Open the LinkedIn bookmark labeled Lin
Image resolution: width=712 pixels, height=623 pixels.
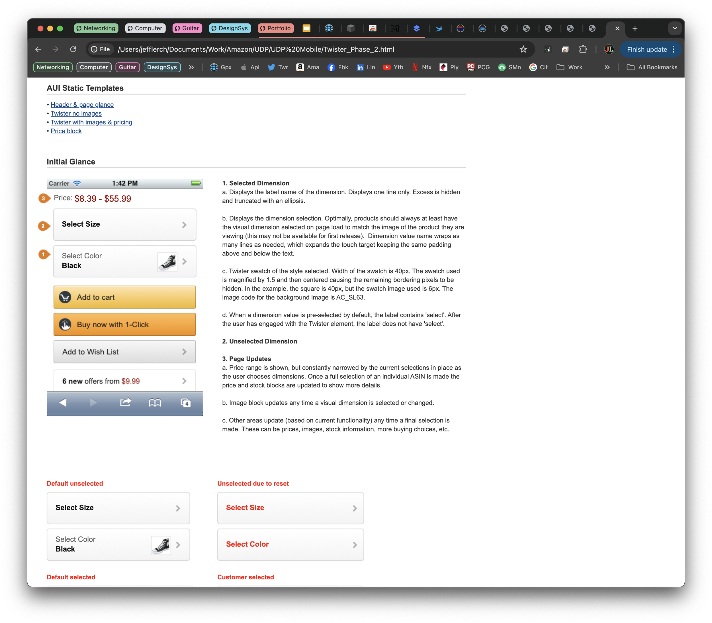point(366,67)
